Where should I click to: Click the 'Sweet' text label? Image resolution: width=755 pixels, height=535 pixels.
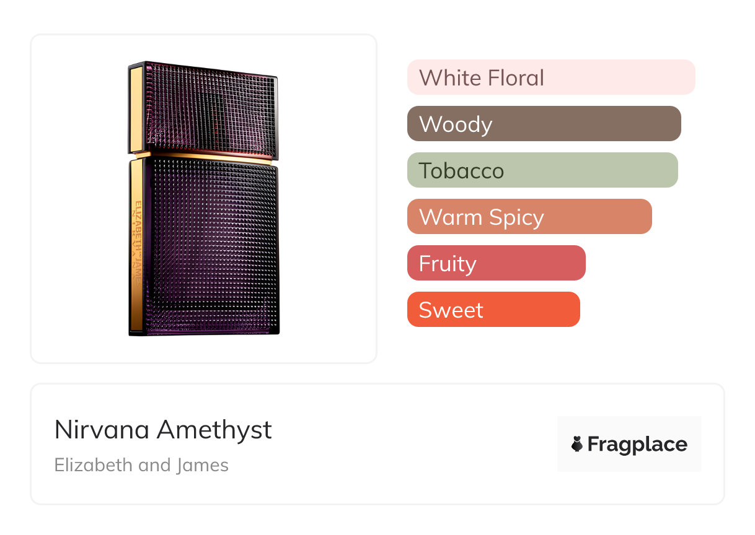coord(451,310)
